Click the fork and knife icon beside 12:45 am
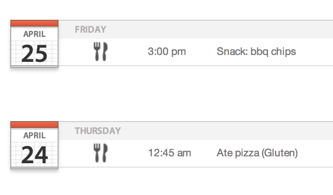The image size is (333, 195). click(x=100, y=153)
